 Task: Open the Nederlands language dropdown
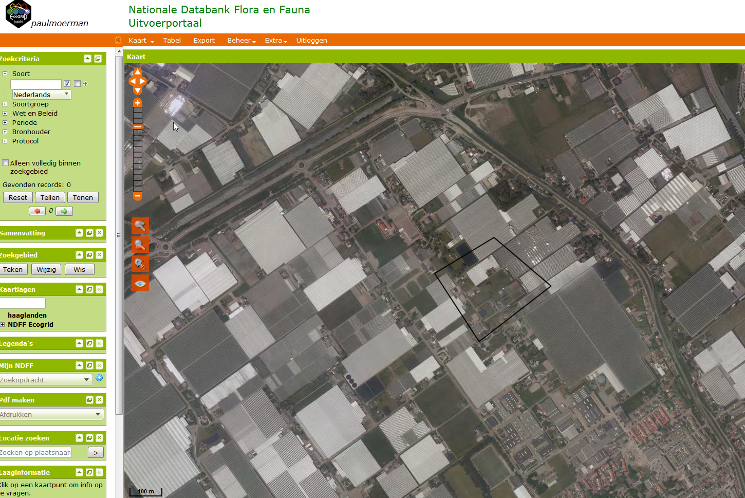pyautogui.click(x=42, y=95)
